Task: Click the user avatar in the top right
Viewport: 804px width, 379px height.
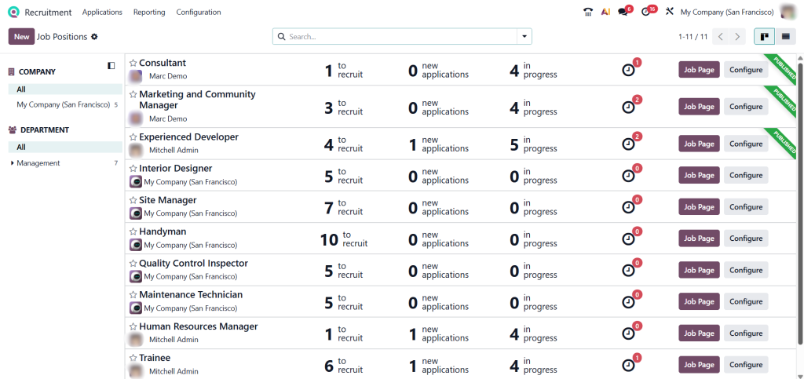Action: (787, 12)
